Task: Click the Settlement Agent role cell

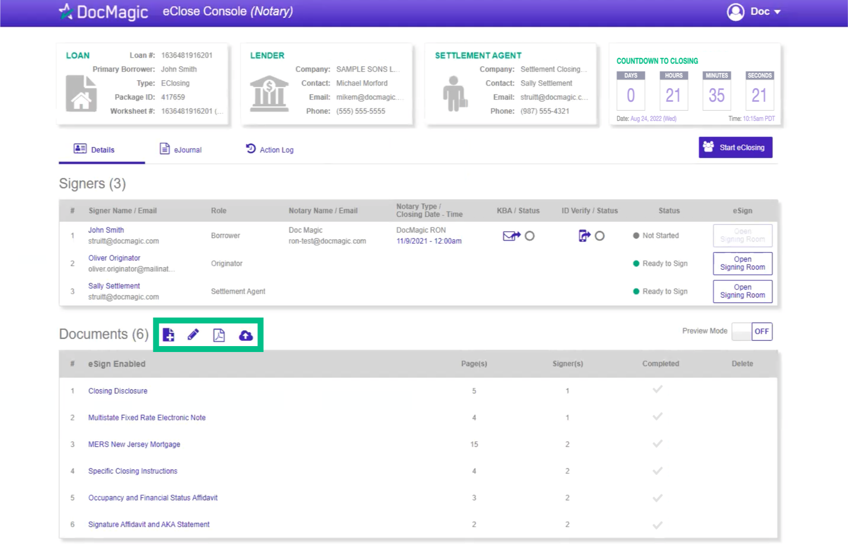Action: [238, 291]
